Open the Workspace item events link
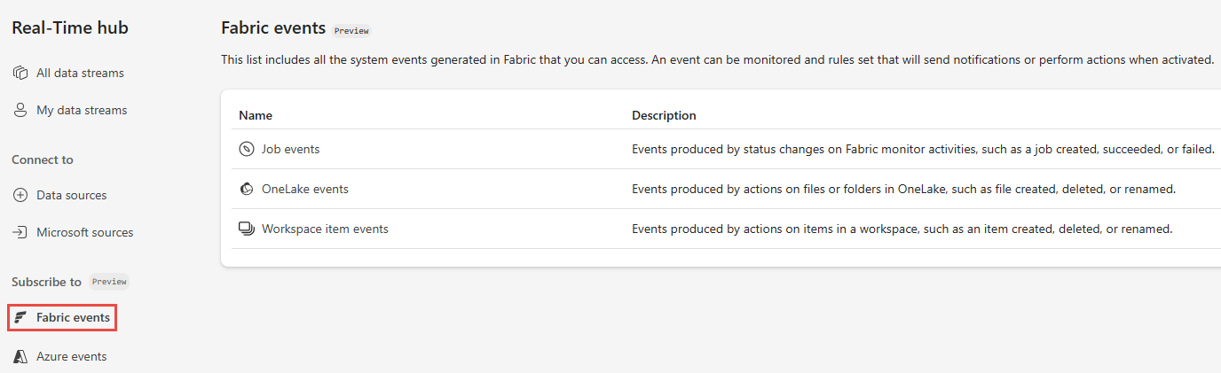 coord(325,229)
